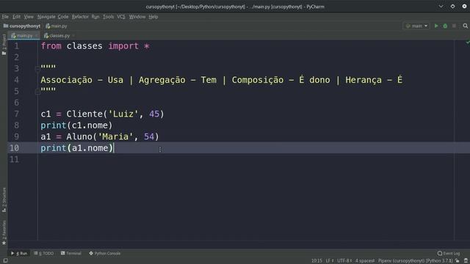
Task: Open Search Everywhere magnifier icon
Action: pyautogui.click(x=465, y=26)
